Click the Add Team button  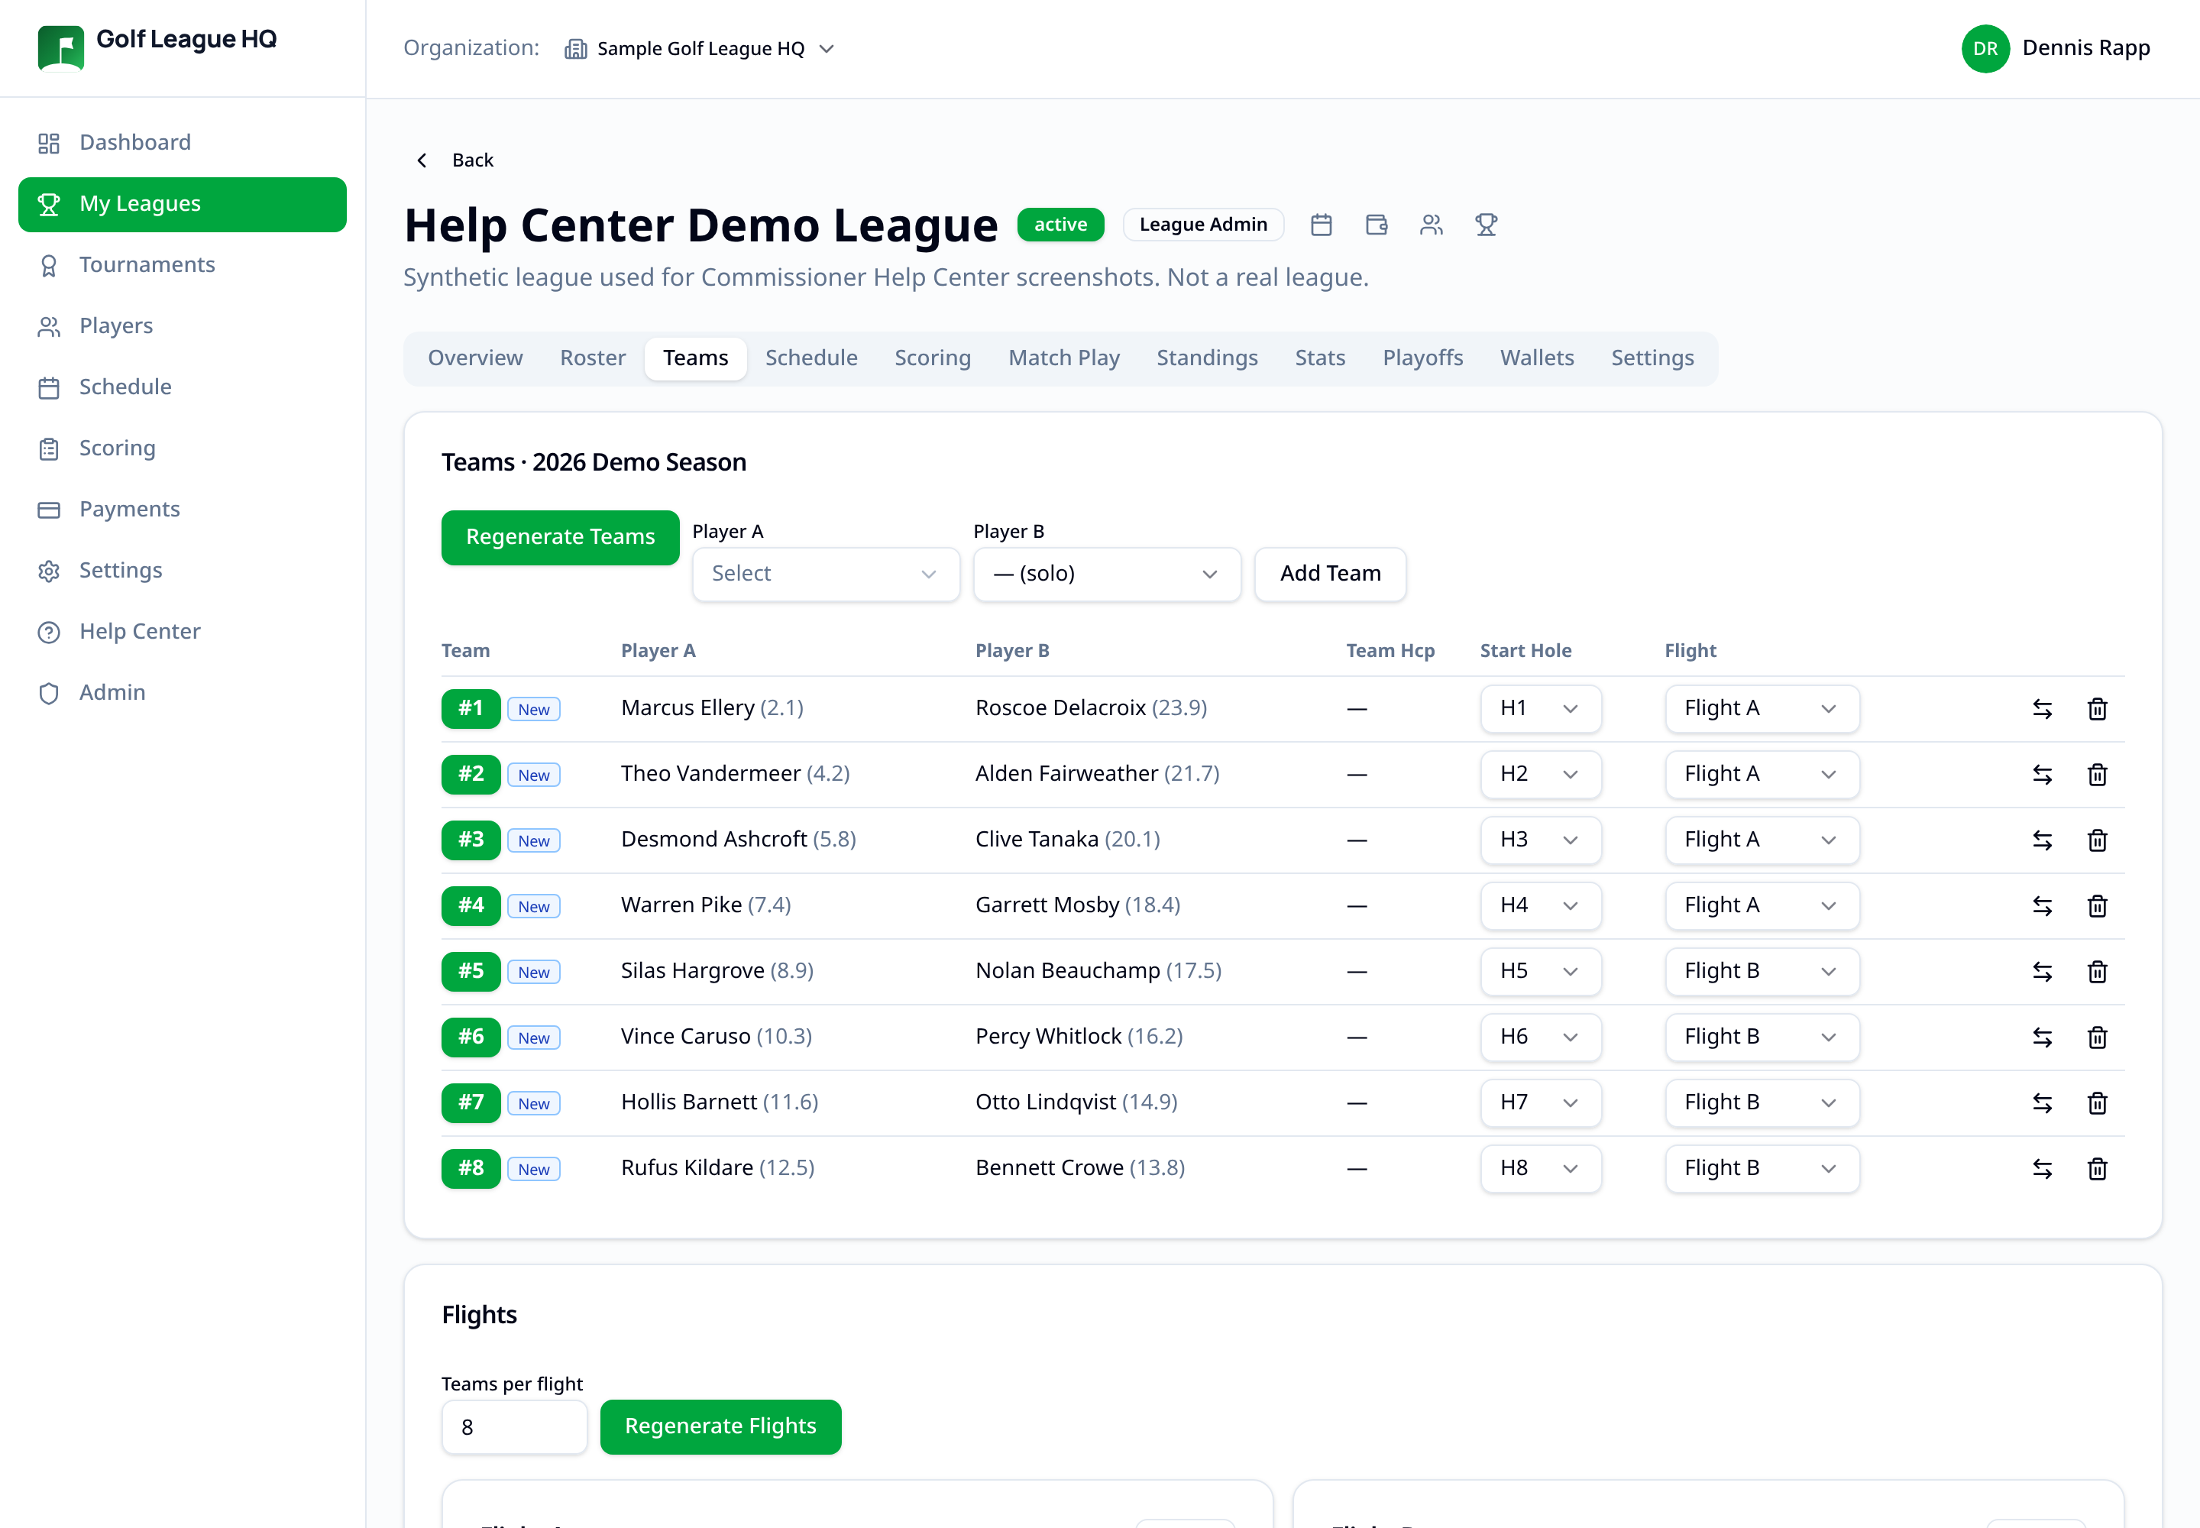tap(1330, 574)
